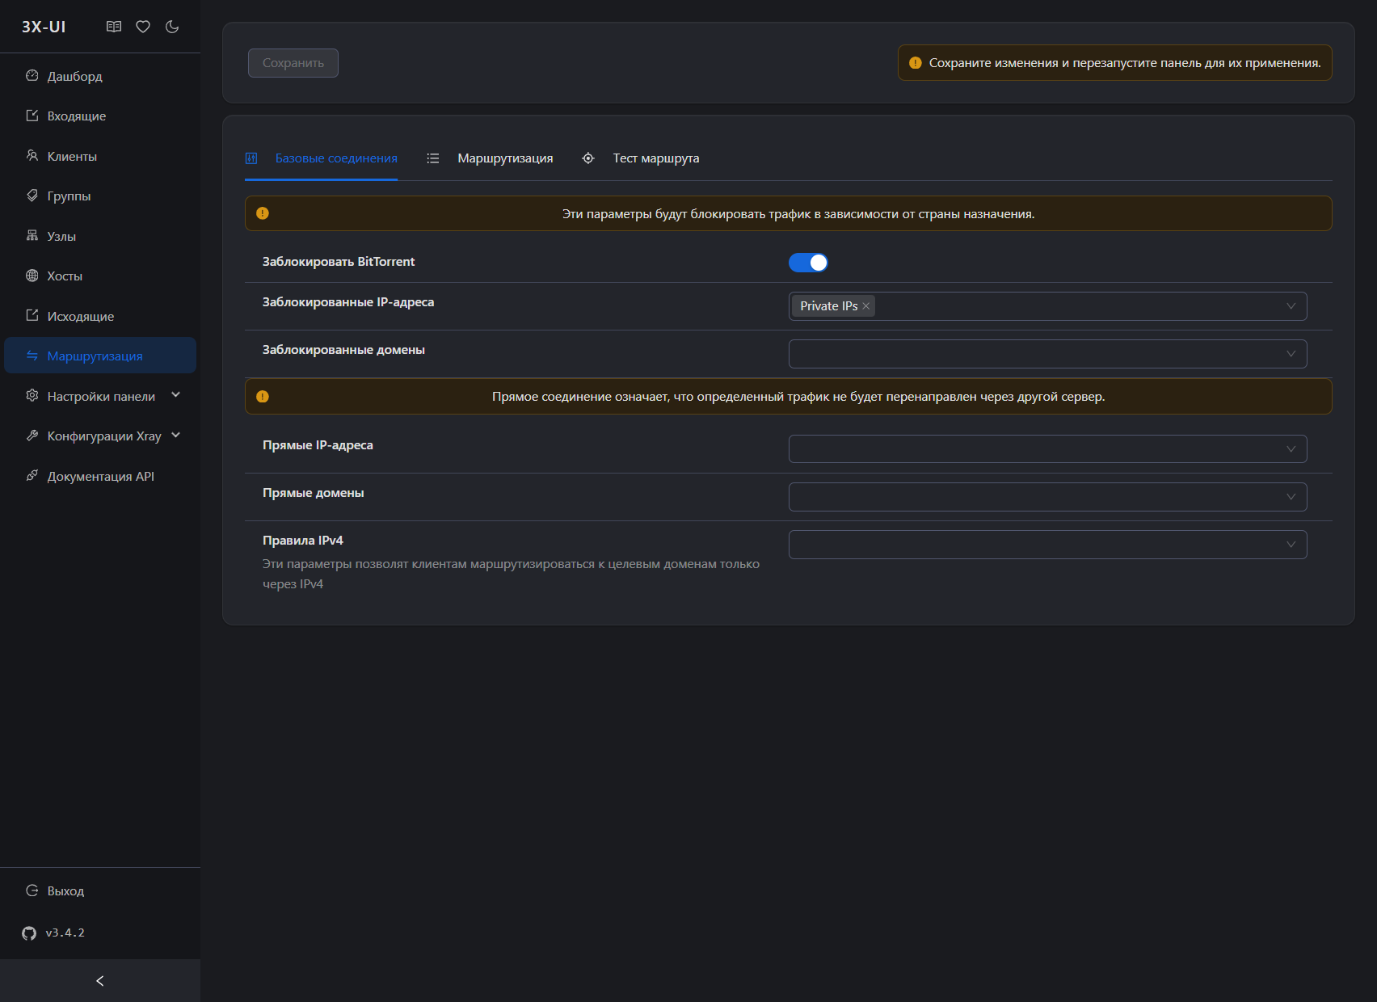Click the Документация API icon

coord(32,475)
